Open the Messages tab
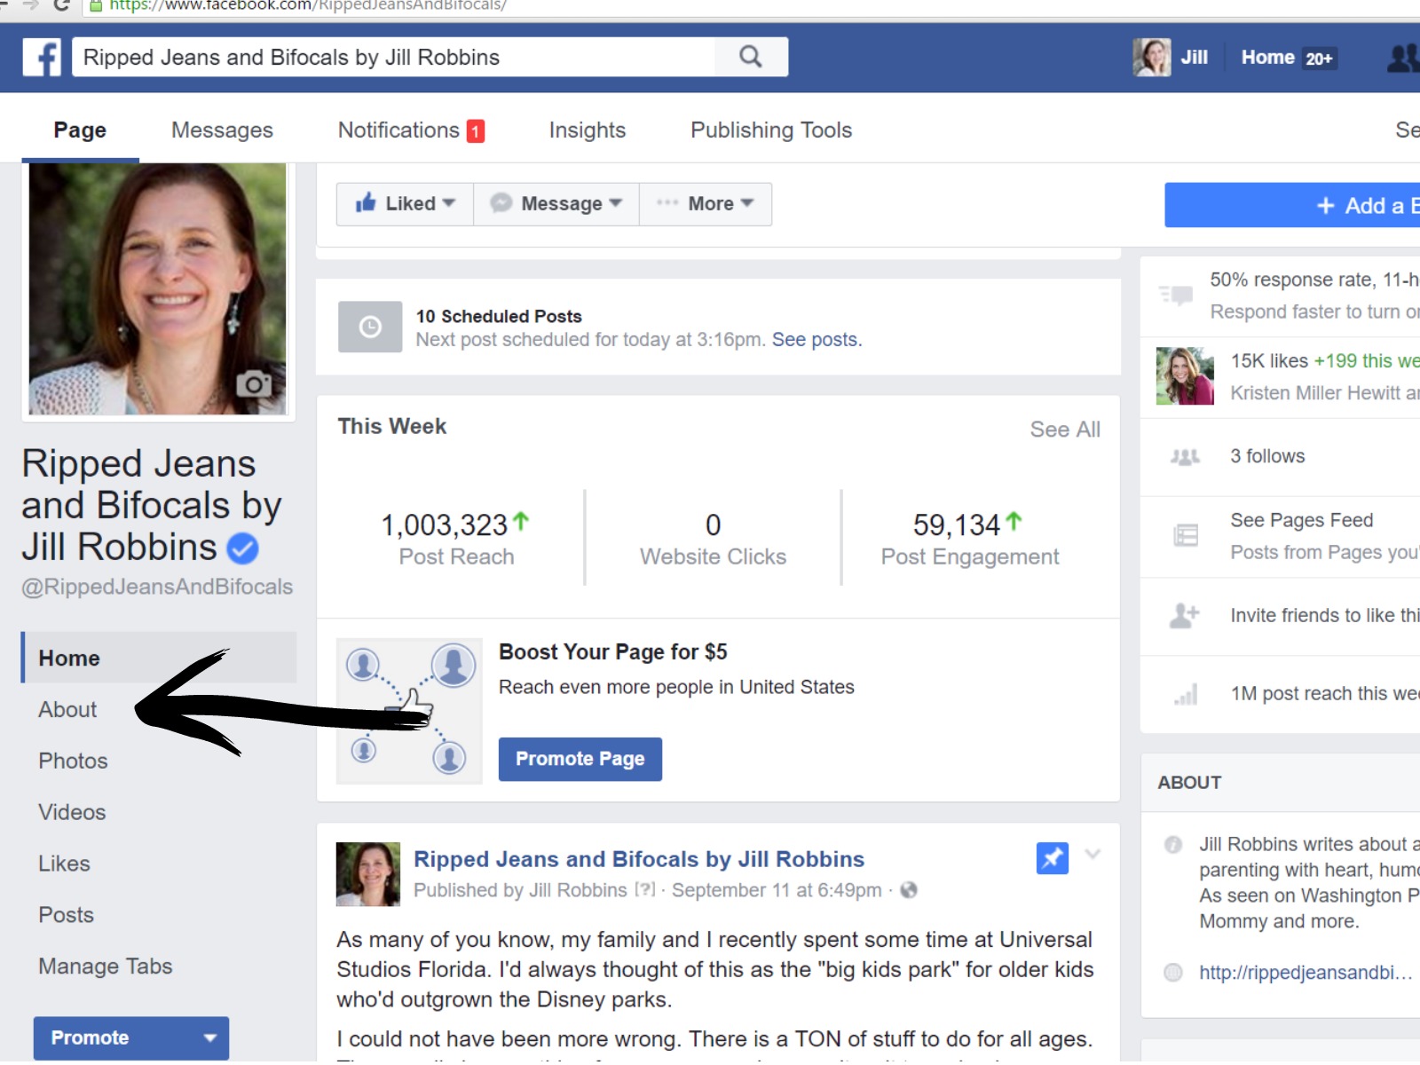 pos(222,130)
